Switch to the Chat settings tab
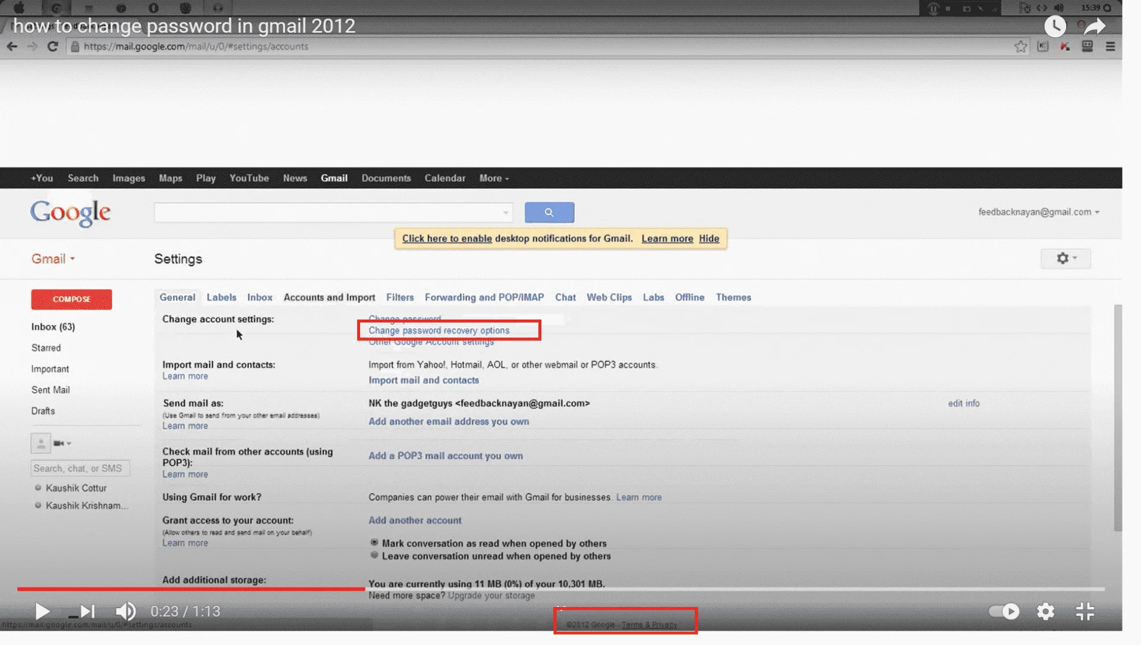The width and height of the screenshot is (1141, 645). click(x=565, y=298)
